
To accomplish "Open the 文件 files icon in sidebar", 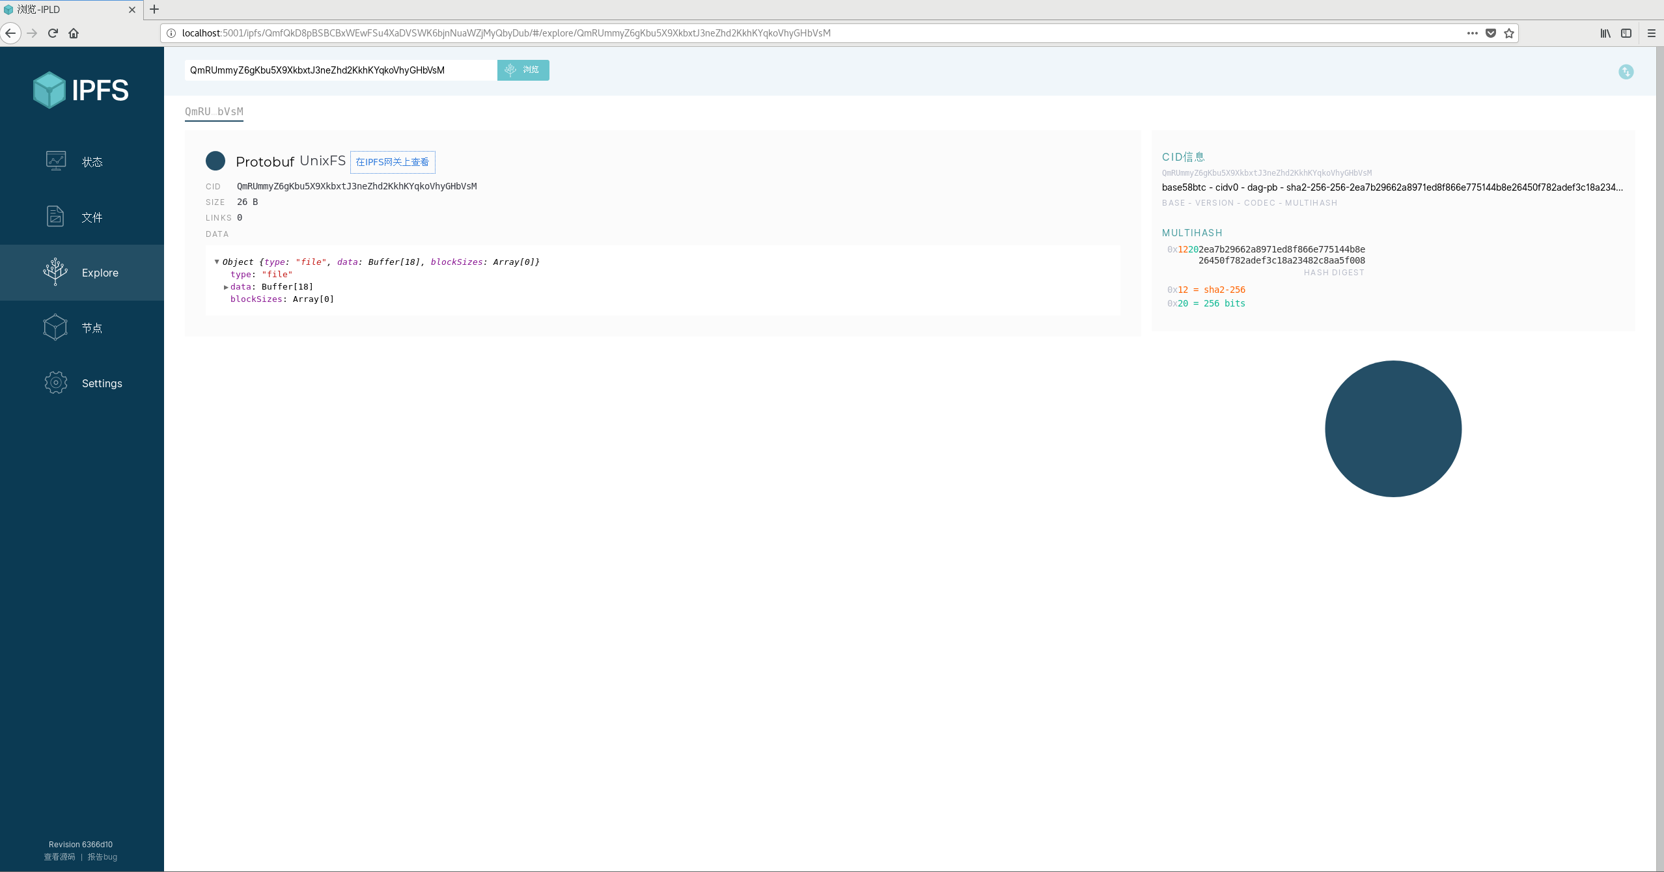I will click(56, 216).
